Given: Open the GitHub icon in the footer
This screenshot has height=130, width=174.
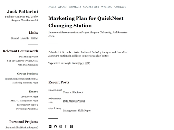Looking at the screenshot, I should pyautogui.click(x=55, y=126).
